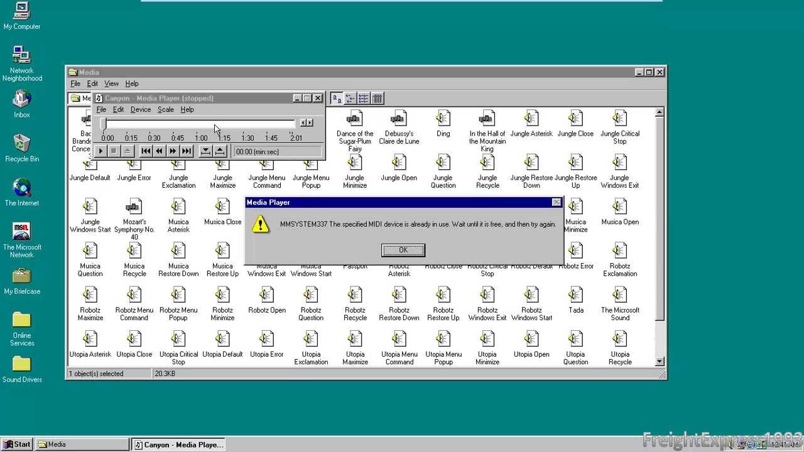Open the Media Player File menu

click(x=101, y=109)
